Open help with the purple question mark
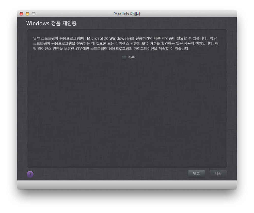The image size is (254, 213). click(30, 174)
